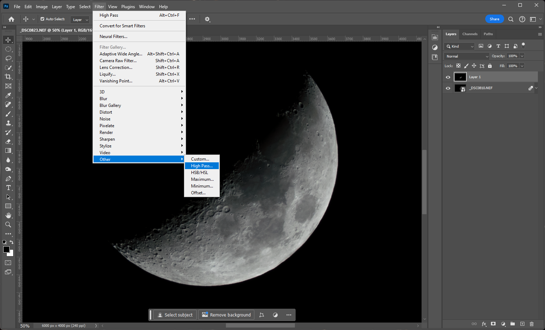Screen dimensions: 545x330
Task: Select the Brush tool
Action: coord(8,114)
